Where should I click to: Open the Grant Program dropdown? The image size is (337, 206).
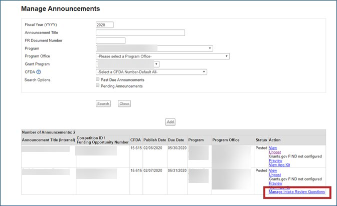127,64
